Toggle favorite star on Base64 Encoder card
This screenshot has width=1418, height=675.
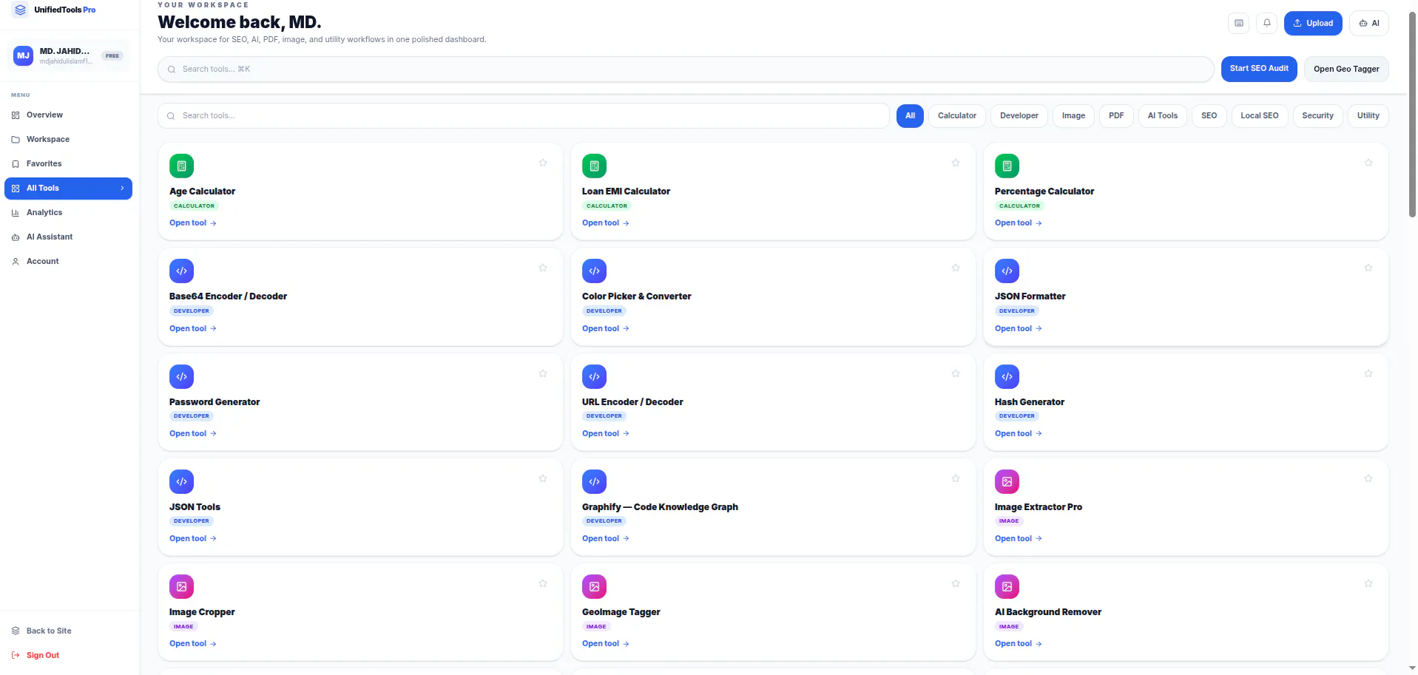coord(543,268)
